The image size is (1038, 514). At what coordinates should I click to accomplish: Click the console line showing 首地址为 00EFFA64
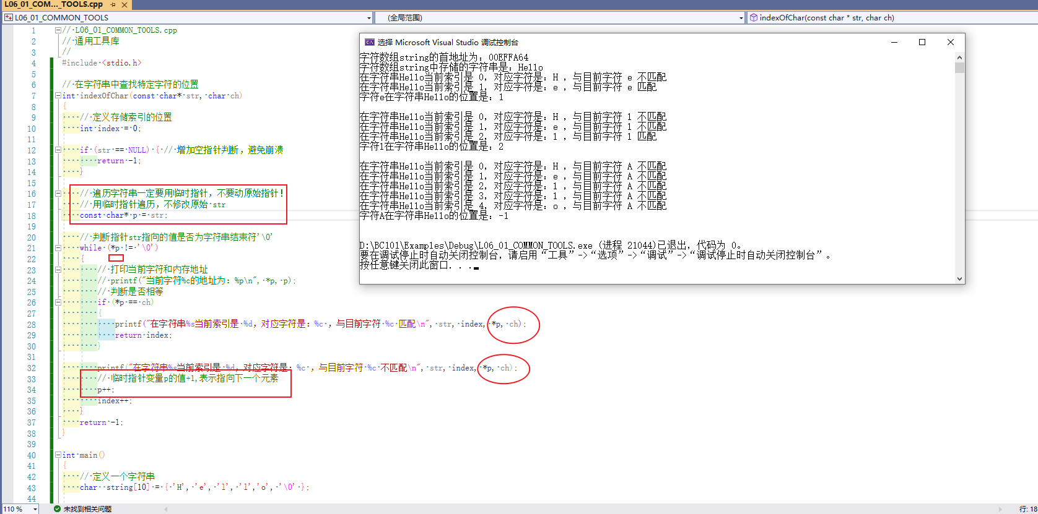pos(444,58)
